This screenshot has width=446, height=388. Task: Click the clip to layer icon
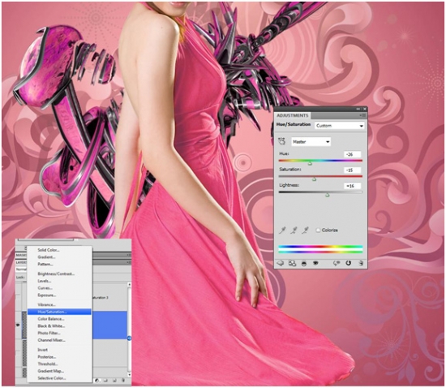pos(304,263)
